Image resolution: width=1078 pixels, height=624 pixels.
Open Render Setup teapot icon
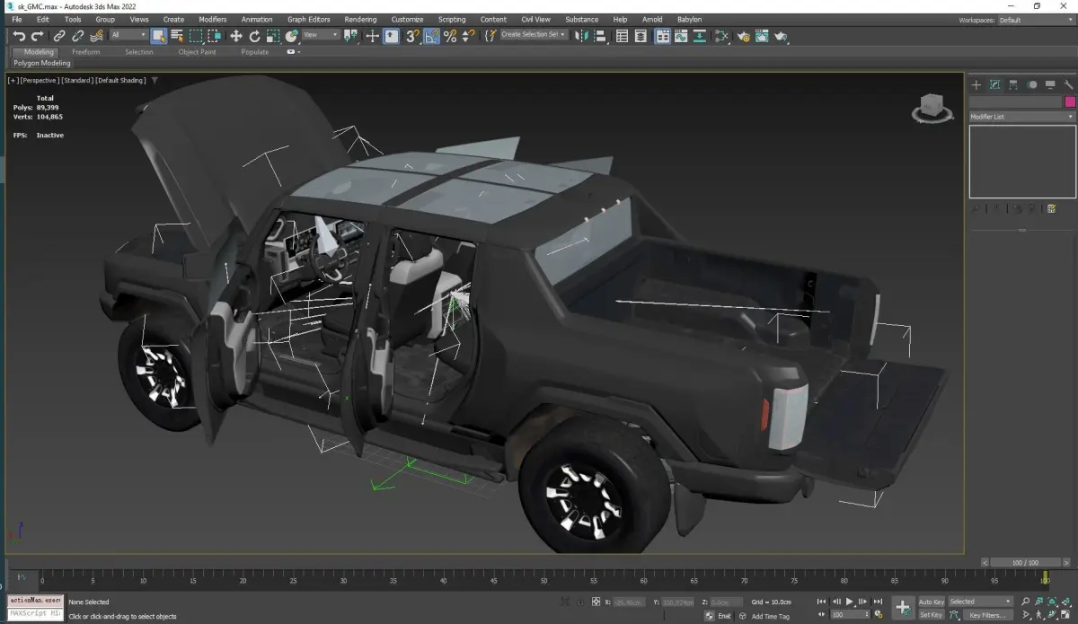743,36
